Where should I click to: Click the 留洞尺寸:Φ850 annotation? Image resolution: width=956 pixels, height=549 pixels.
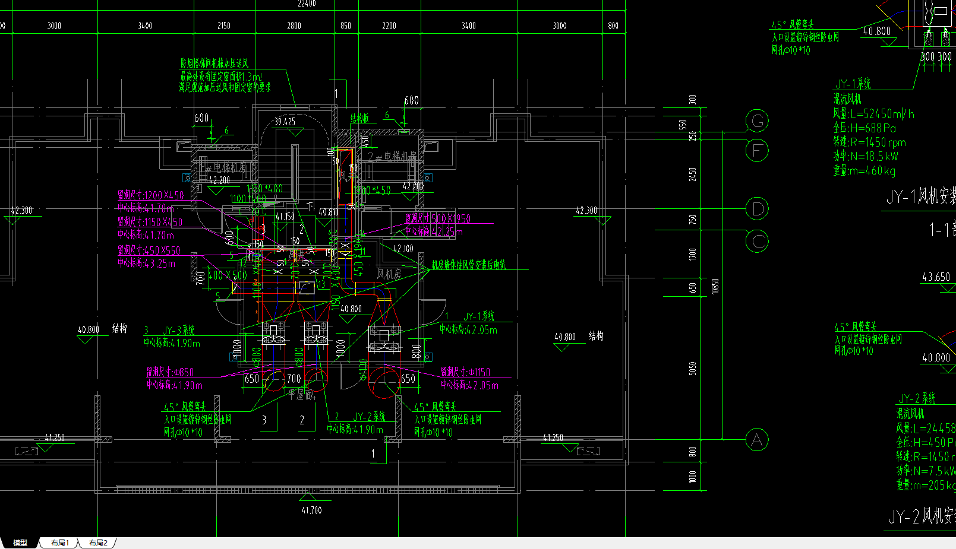pos(170,372)
